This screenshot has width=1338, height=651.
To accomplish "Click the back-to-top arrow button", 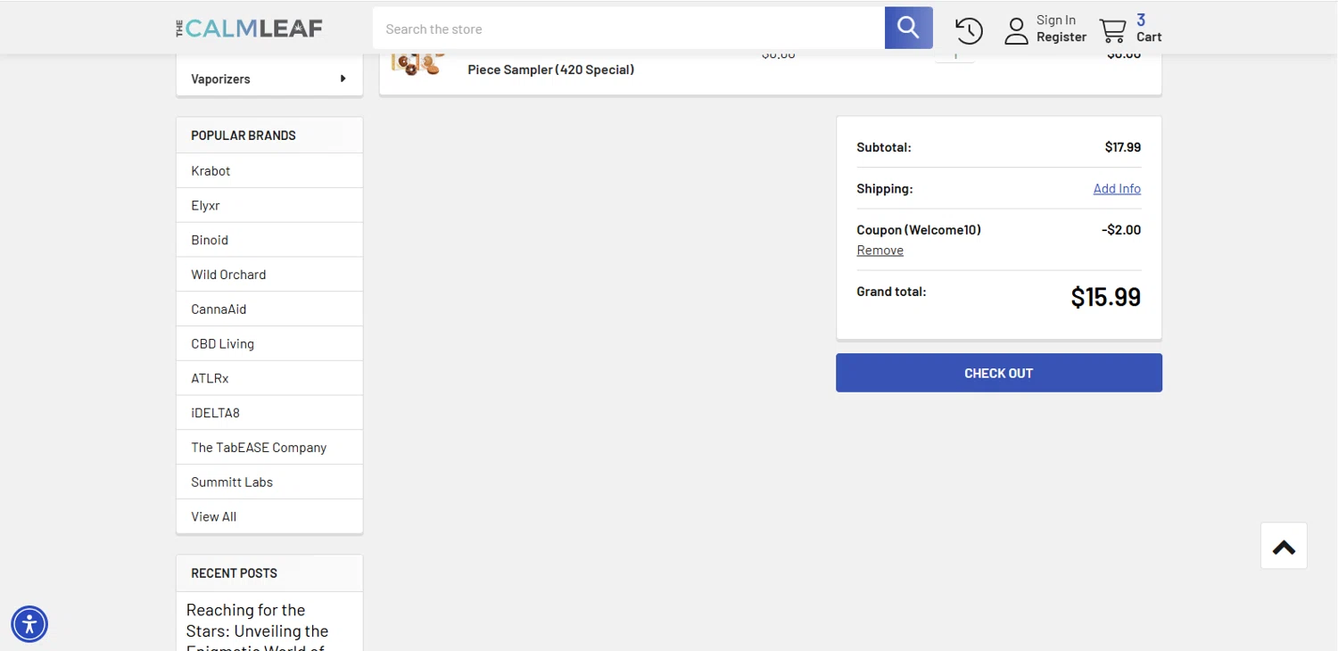I will (x=1284, y=546).
